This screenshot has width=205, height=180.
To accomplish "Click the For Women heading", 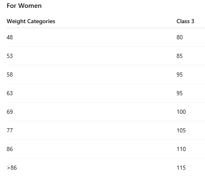I will click(x=24, y=6).
